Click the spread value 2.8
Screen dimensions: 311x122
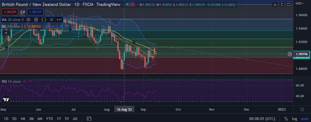pos(22,12)
